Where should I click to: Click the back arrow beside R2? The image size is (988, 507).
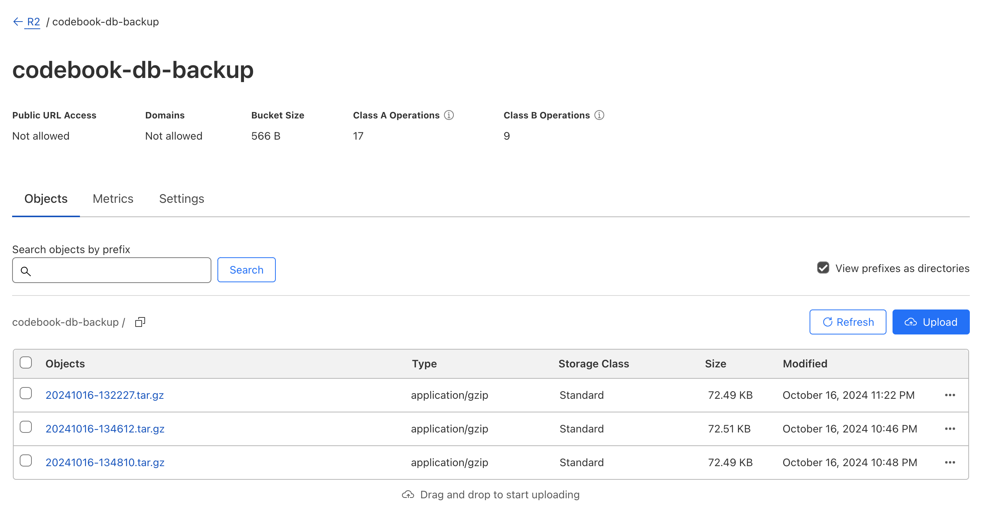pos(18,22)
